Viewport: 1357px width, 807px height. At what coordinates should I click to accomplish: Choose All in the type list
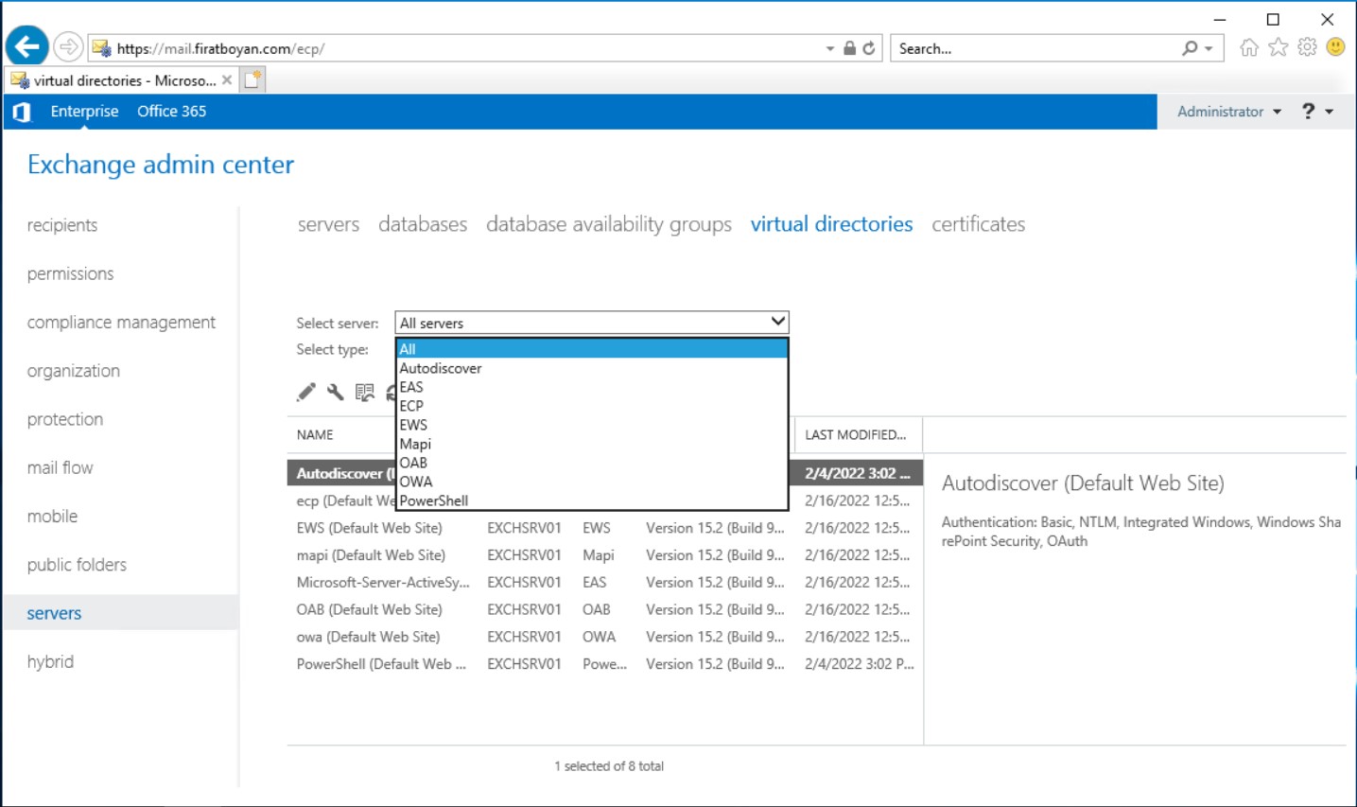coord(592,349)
